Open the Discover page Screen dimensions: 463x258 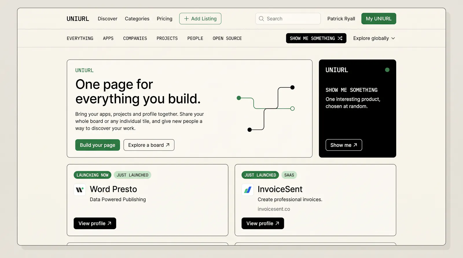click(x=107, y=19)
